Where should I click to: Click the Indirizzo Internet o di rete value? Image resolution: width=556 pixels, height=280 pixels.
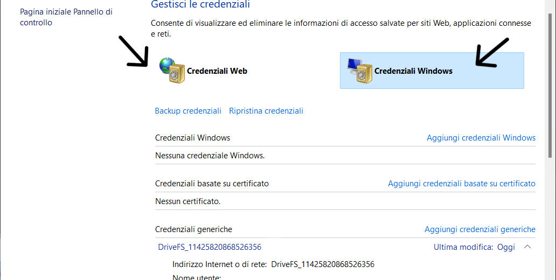coord(323,264)
